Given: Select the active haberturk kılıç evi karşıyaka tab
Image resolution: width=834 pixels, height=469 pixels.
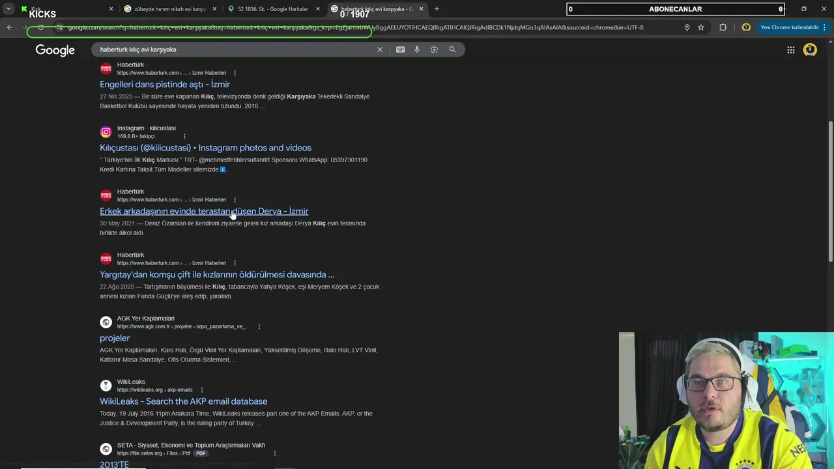Looking at the screenshot, I should pos(377,9).
